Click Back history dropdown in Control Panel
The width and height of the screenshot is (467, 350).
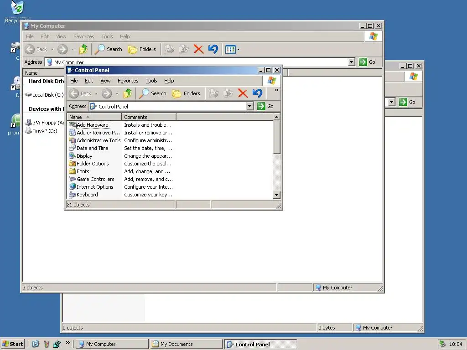[x=96, y=94]
